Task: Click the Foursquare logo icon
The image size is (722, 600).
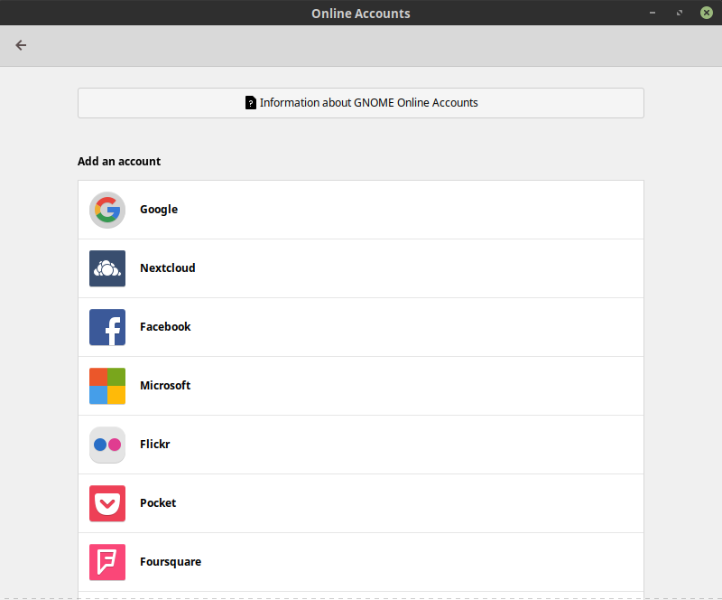Action: 107,562
